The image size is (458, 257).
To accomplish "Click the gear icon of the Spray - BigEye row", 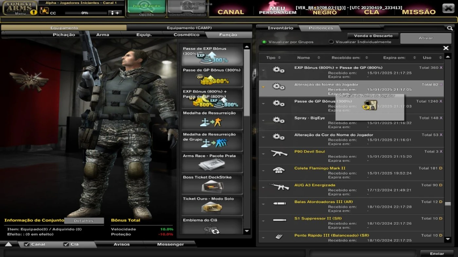I will [x=278, y=120].
